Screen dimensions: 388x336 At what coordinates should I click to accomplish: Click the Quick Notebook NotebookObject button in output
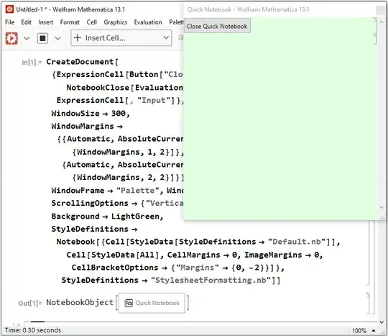(152, 303)
